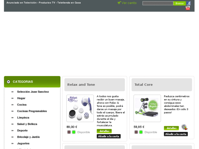Click brown availability square under Total Core
The width and height of the screenshot is (199, 149).
click(x=136, y=132)
